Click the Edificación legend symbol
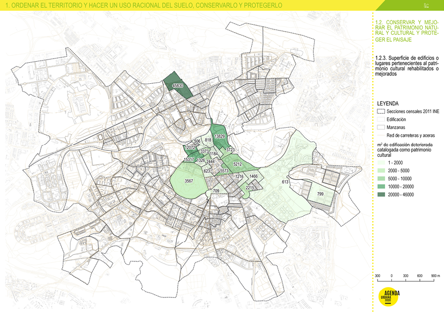The width and height of the screenshot is (444, 314). [381, 119]
